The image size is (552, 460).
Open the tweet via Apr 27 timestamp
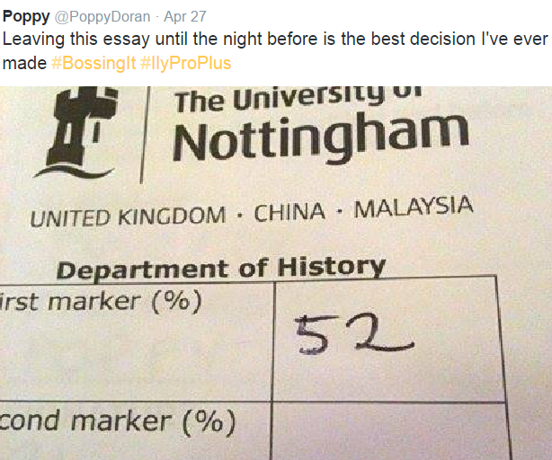point(185,17)
